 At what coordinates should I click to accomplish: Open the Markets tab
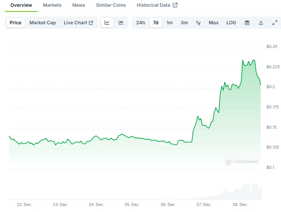click(52, 5)
